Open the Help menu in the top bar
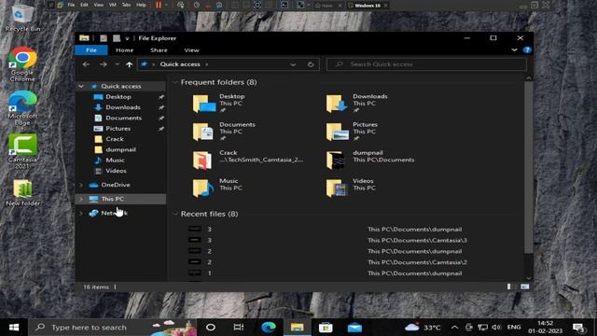Image resolution: width=597 pixels, height=336 pixels. click(141, 5)
